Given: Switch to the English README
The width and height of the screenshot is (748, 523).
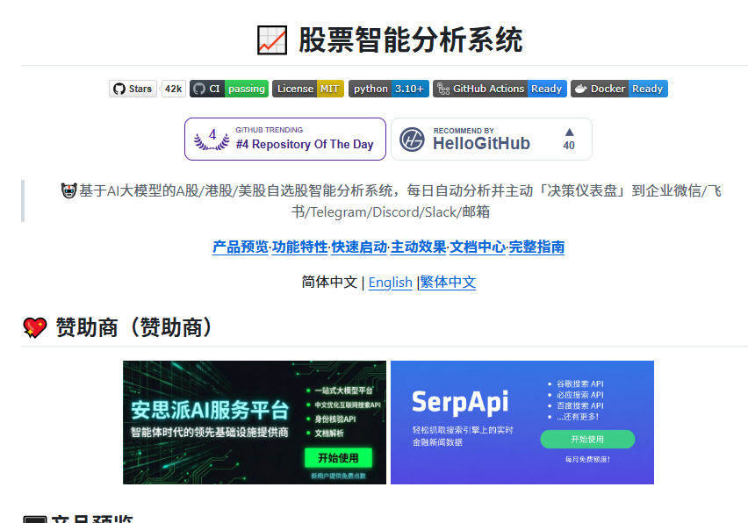Looking at the screenshot, I should coord(390,283).
